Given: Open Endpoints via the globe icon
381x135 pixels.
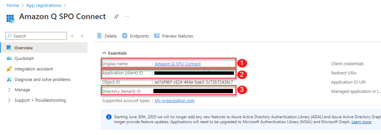Looking at the screenshot, I should [x=125, y=36].
